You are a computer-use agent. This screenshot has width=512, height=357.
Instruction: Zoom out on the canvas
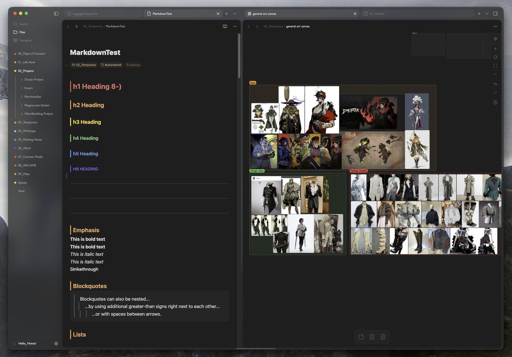point(495,74)
